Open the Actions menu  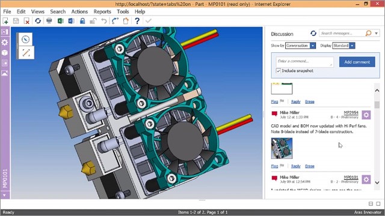coord(79,11)
